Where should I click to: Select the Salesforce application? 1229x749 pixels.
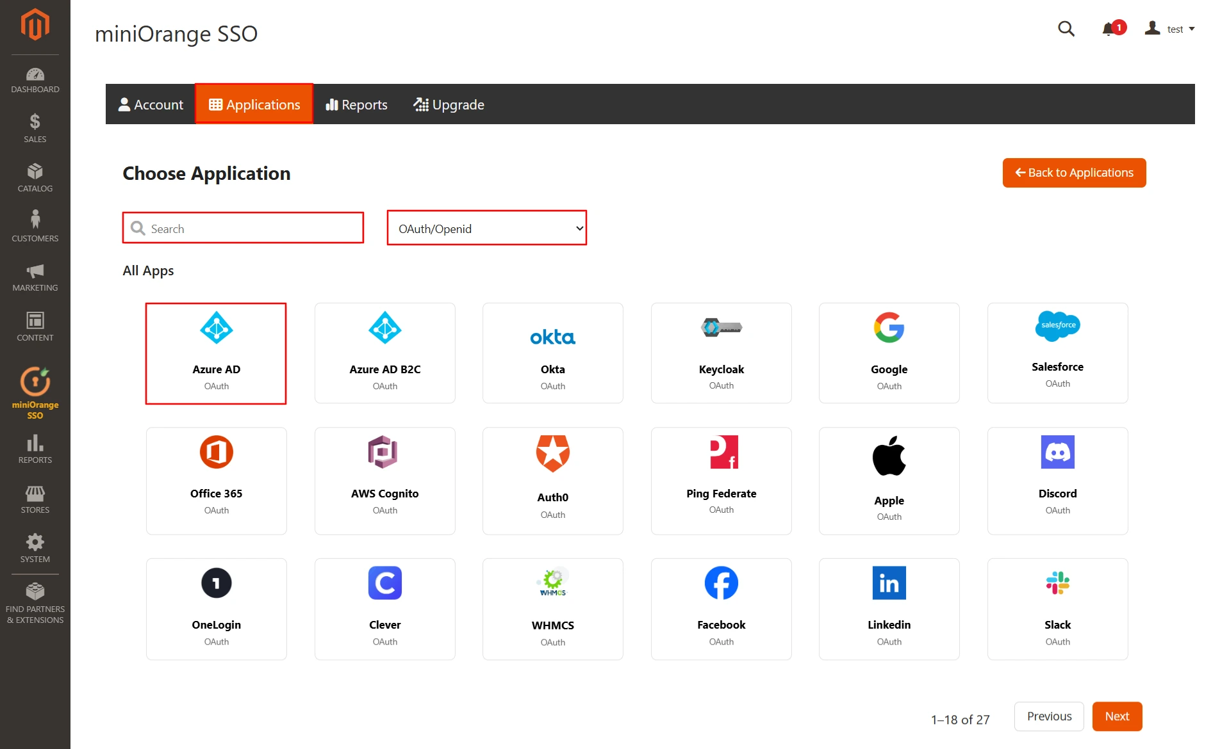pos(1057,353)
